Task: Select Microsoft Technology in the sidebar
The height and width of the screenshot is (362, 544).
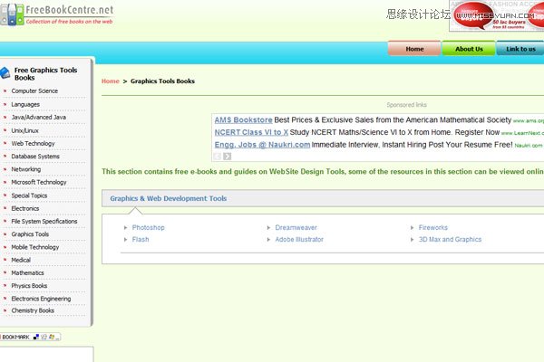Action: pos(38,182)
